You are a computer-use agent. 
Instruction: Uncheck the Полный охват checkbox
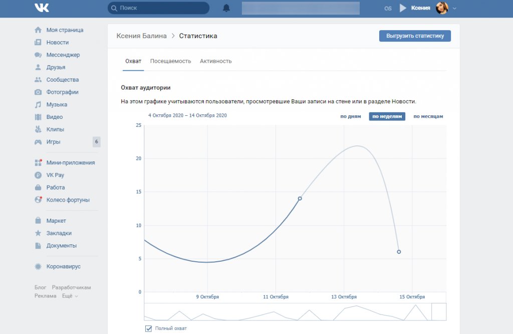pyautogui.click(x=148, y=328)
